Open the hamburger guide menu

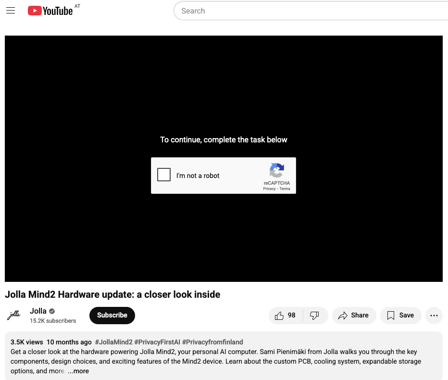click(11, 11)
